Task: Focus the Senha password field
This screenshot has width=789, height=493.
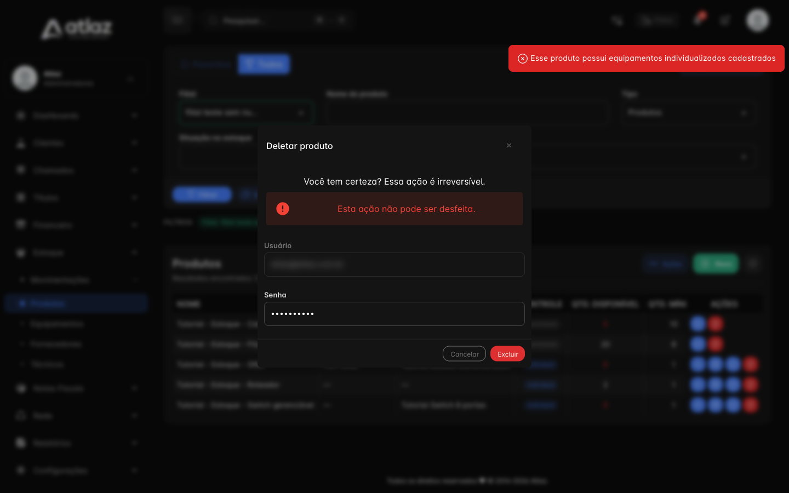Action: click(x=395, y=314)
